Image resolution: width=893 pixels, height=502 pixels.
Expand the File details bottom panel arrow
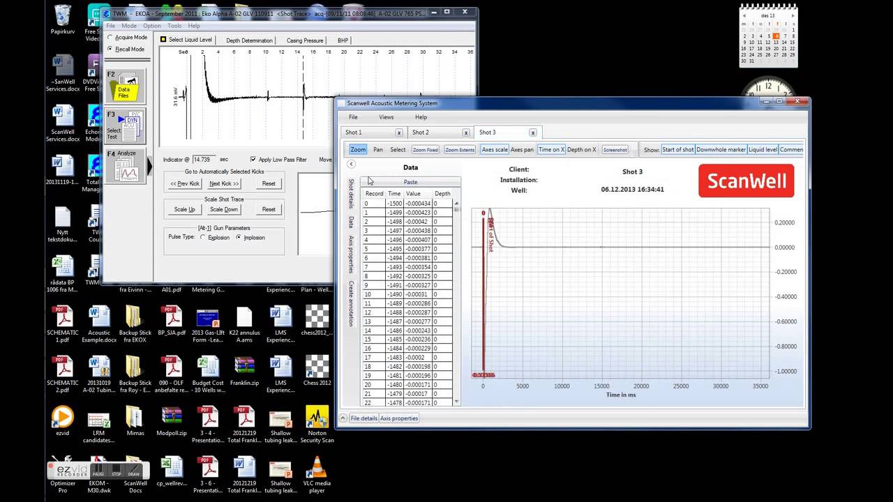[343, 418]
